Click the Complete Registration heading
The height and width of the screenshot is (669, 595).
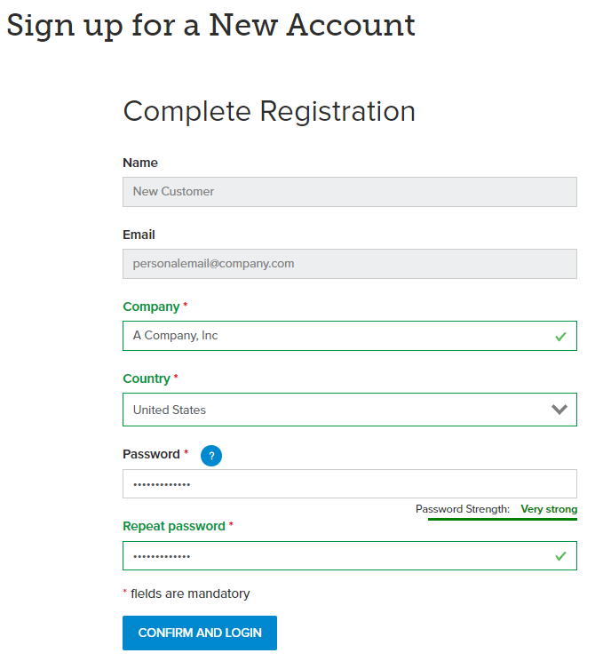click(x=269, y=112)
